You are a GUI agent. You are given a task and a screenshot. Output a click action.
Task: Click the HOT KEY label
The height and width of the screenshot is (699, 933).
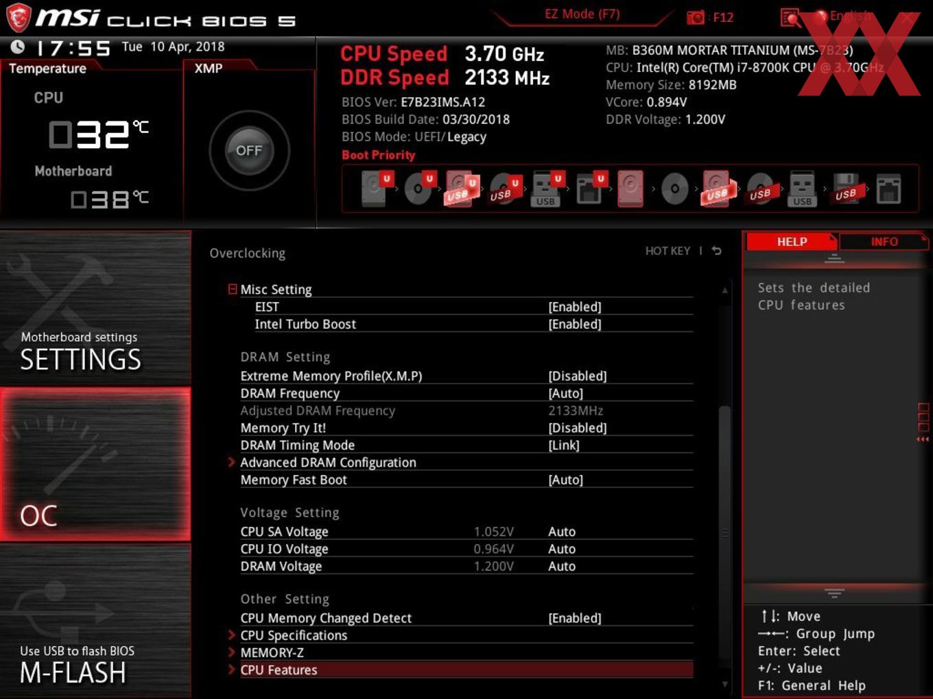click(x=668, y=251)
